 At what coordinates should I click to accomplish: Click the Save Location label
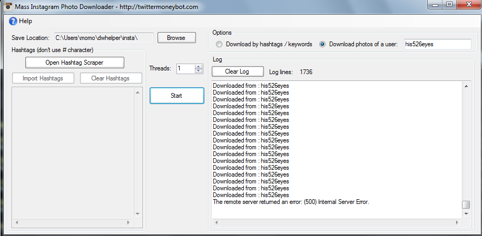pyautogui.click(x=31, y=38)
